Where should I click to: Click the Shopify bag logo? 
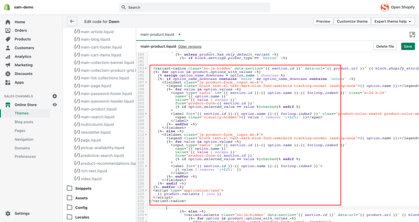[7, 7]
